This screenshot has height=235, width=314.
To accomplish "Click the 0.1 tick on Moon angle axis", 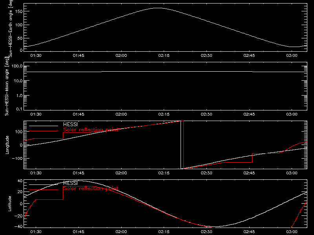I will click(x=19, y=109).
